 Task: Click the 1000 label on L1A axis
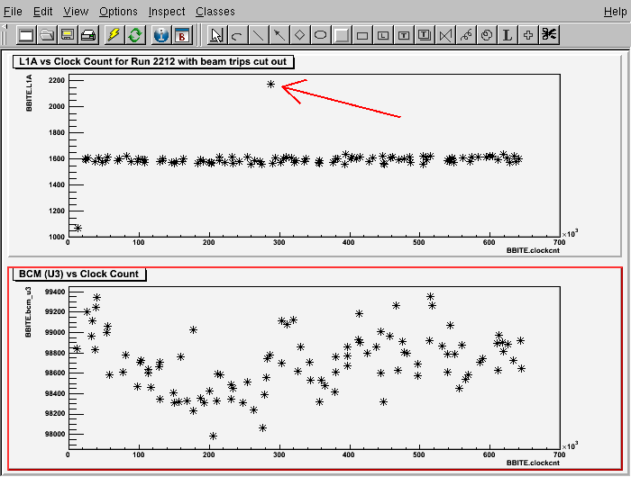57,237
